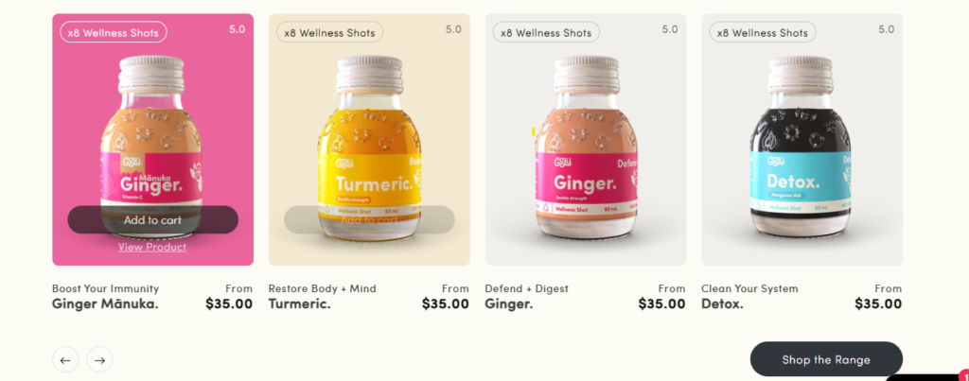Select the Ginger bottle image
Image resolution: width=969 pixels, height=381 pixels.
(586, 148)
